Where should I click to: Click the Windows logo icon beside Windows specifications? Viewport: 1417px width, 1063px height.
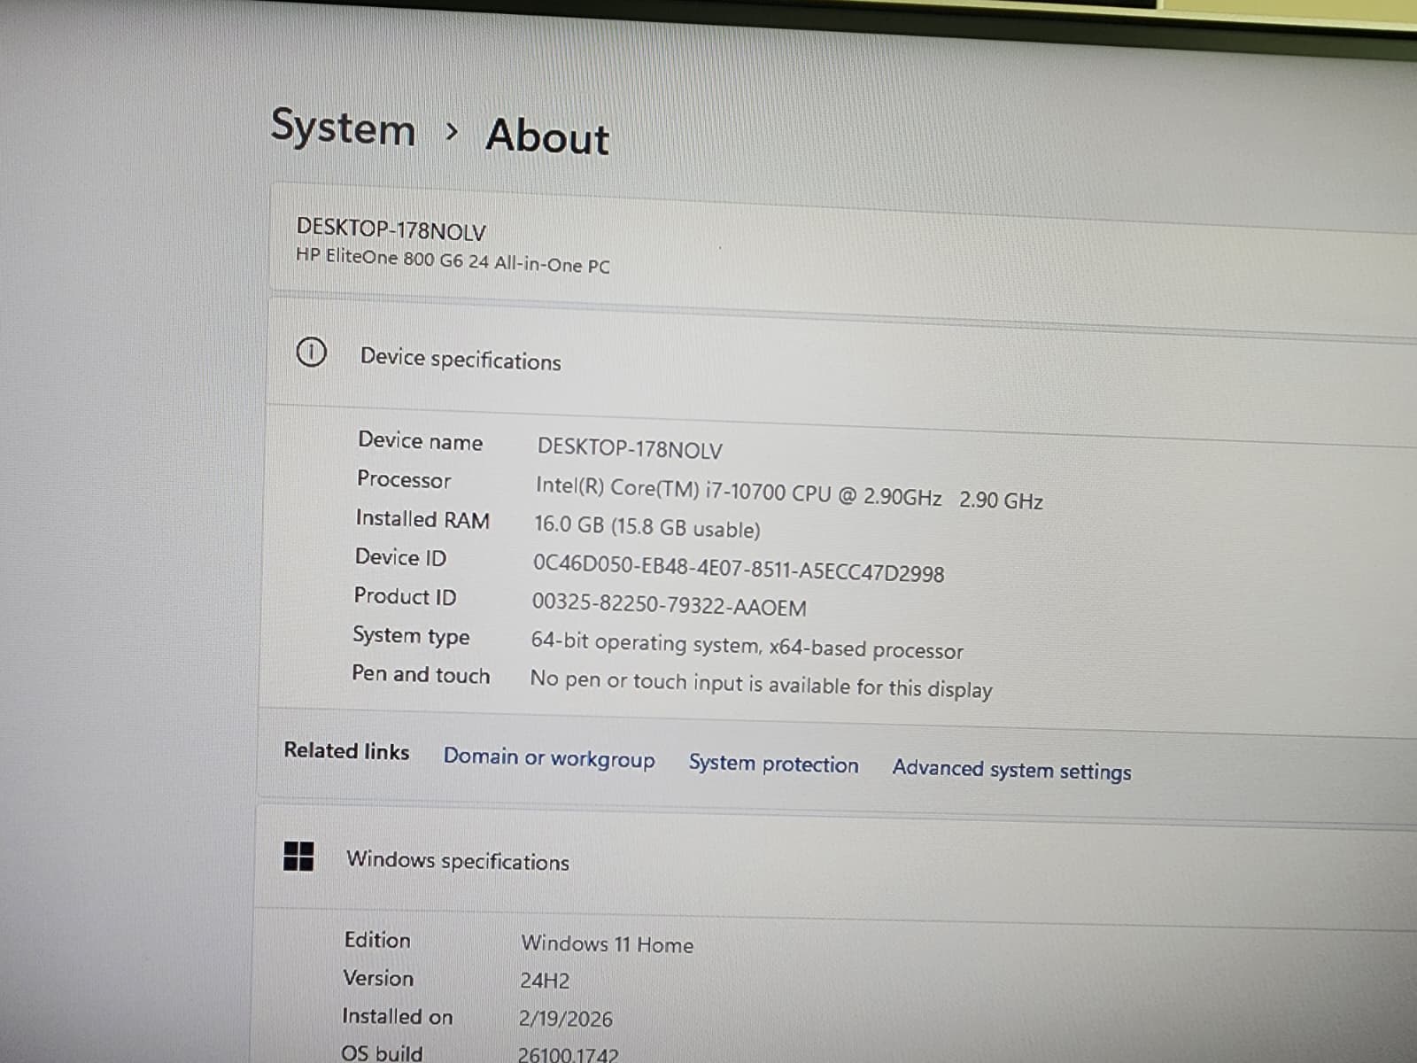coord(298,856)
